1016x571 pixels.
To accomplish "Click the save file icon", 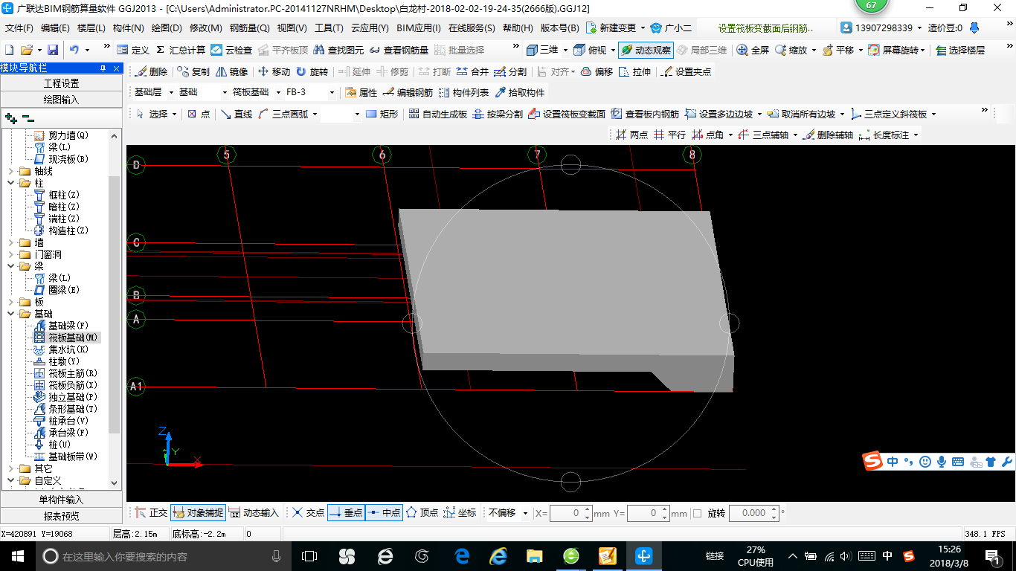I will coord(53,50).
